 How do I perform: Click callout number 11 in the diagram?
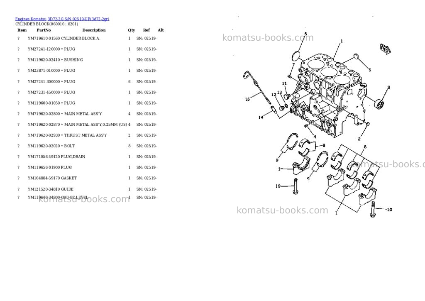click(x=284, y=83)
